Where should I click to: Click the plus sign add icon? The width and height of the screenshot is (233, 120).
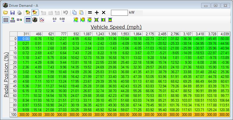tap(96, 12)
